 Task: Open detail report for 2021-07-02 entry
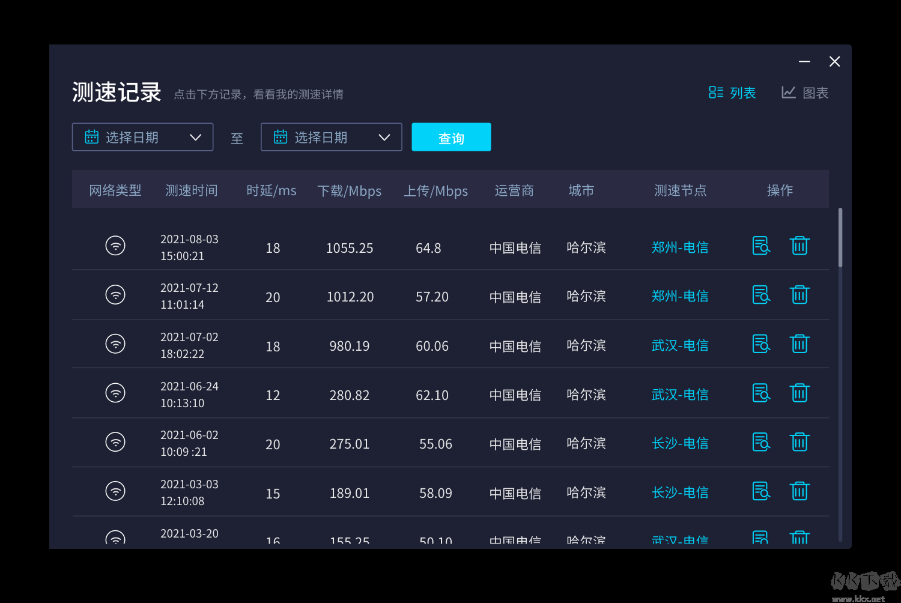761,344
